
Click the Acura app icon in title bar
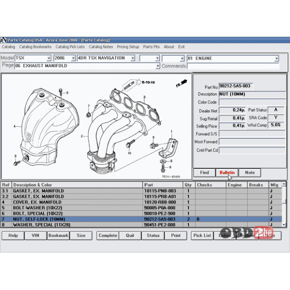pyautogui.click(x=3, y=40)
